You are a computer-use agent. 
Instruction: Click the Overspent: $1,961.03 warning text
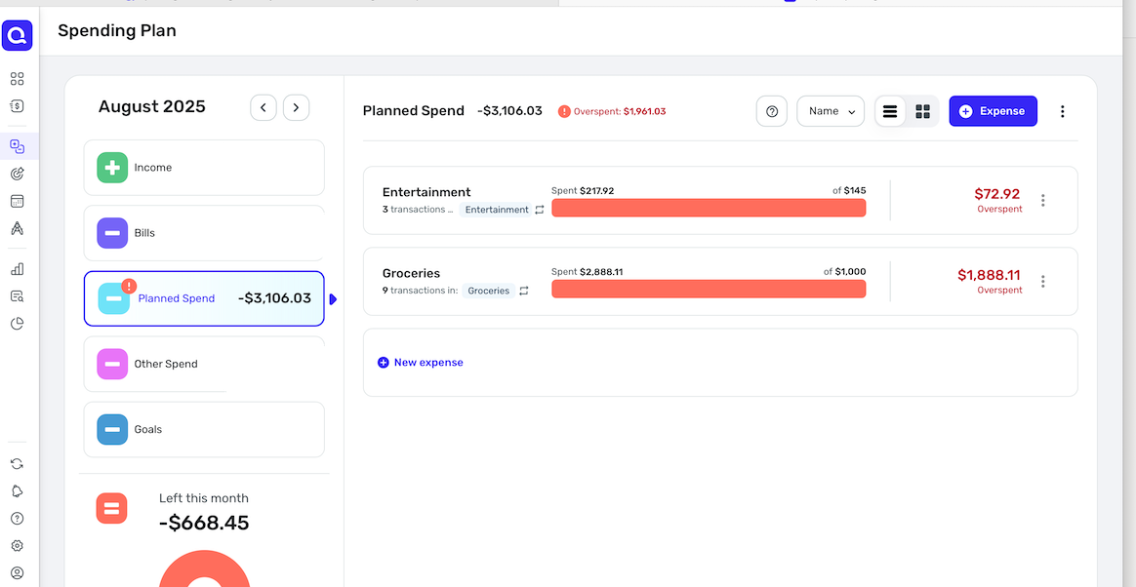point(620,111)
